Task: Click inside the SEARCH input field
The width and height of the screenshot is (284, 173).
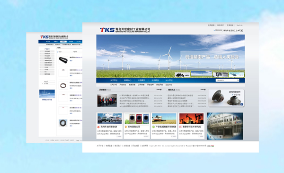Action: tap(226, 80)
